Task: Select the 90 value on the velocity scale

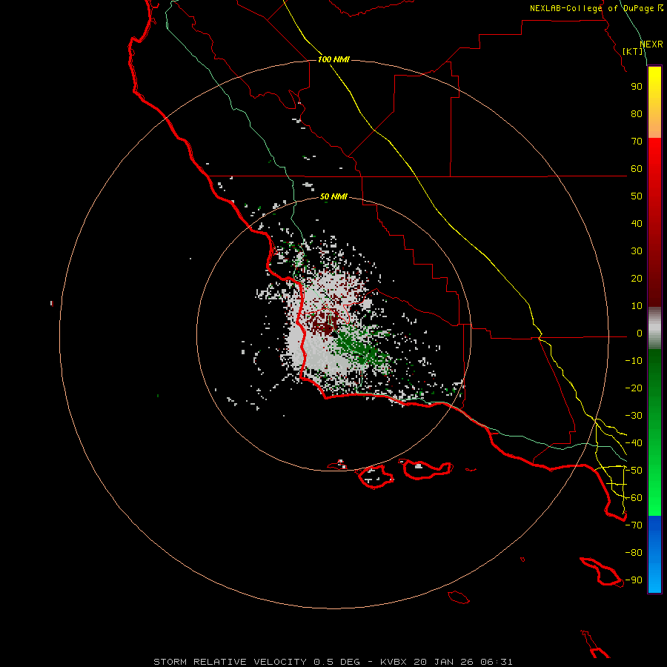Action: [637, 87]
